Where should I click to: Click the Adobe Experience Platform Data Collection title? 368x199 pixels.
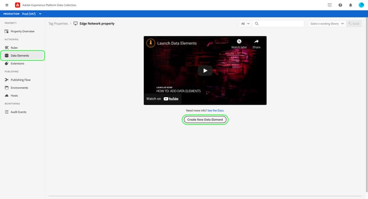[x=49, y=5]
